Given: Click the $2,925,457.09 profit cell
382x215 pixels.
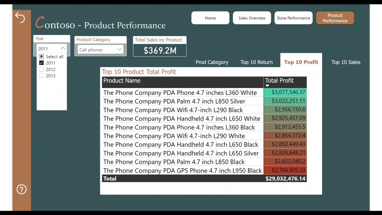Looking at the screenshot, I should (285, 118).
